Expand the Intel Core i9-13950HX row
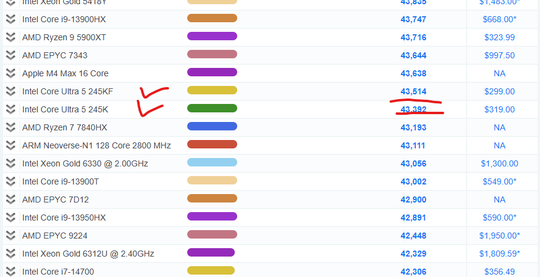 11,218
